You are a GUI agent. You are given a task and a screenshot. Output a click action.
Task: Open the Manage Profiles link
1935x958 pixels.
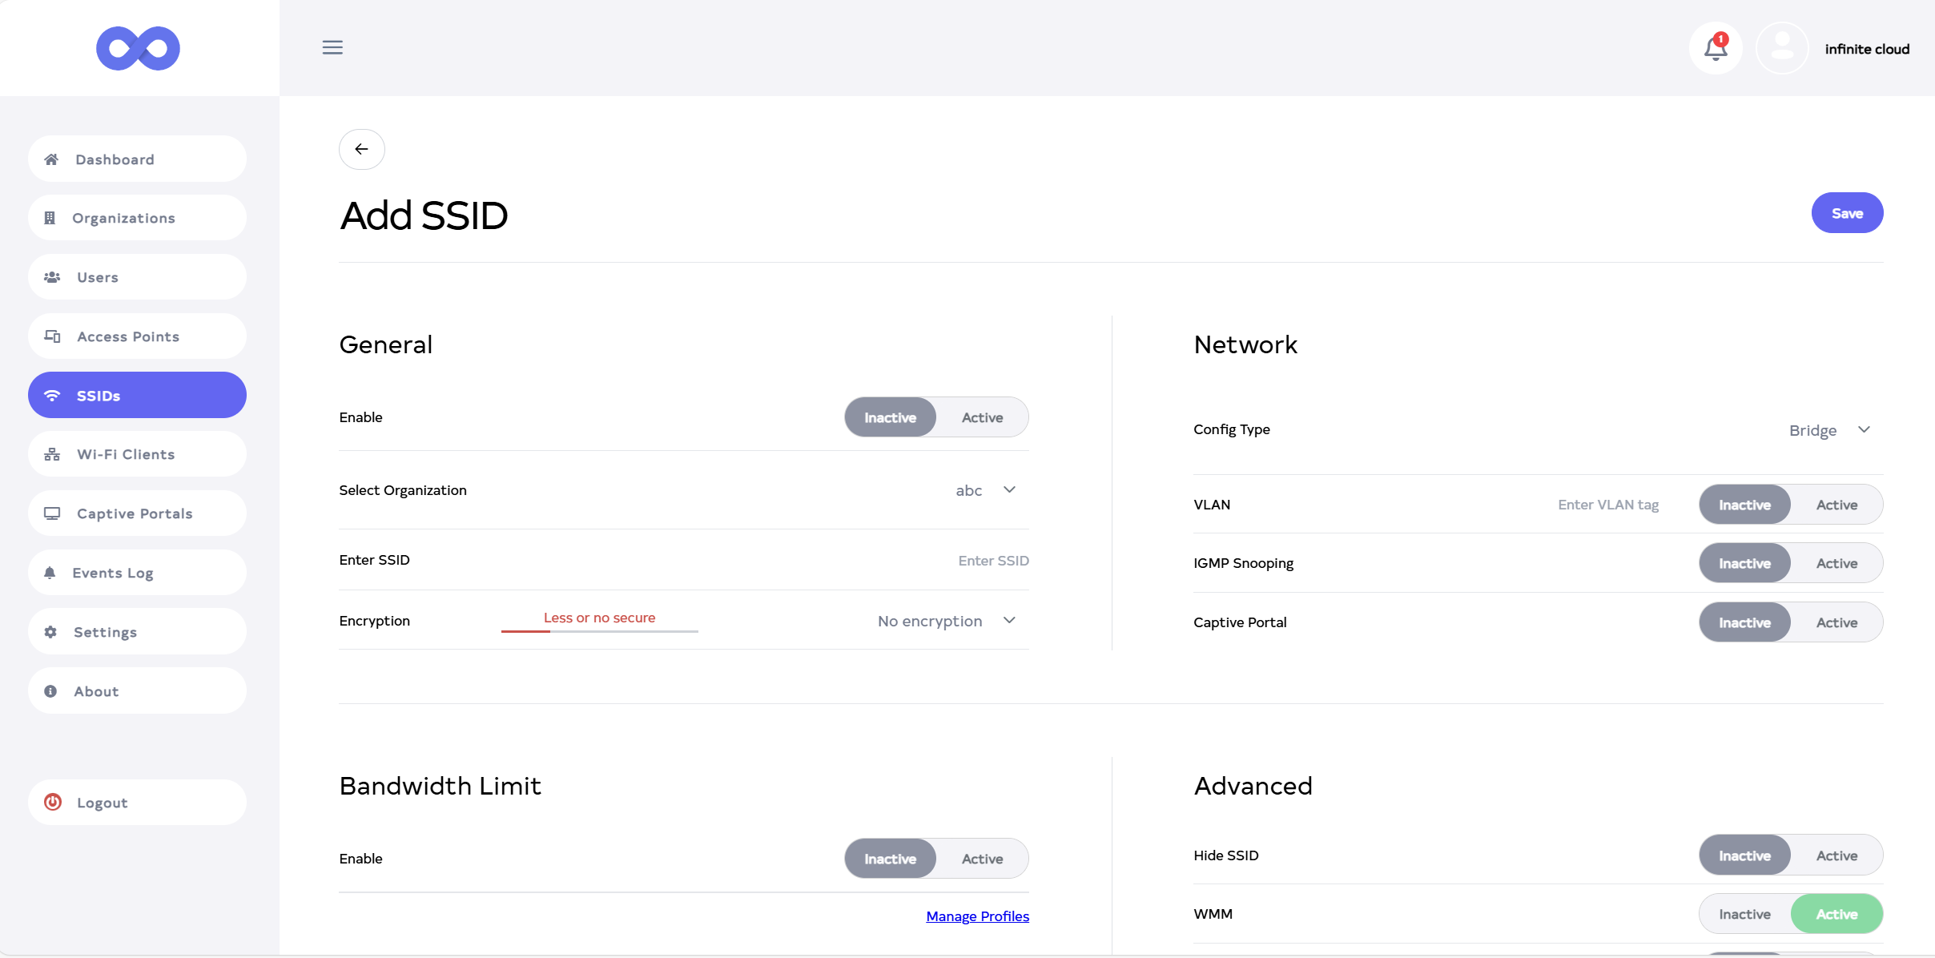tap(977, 916)
